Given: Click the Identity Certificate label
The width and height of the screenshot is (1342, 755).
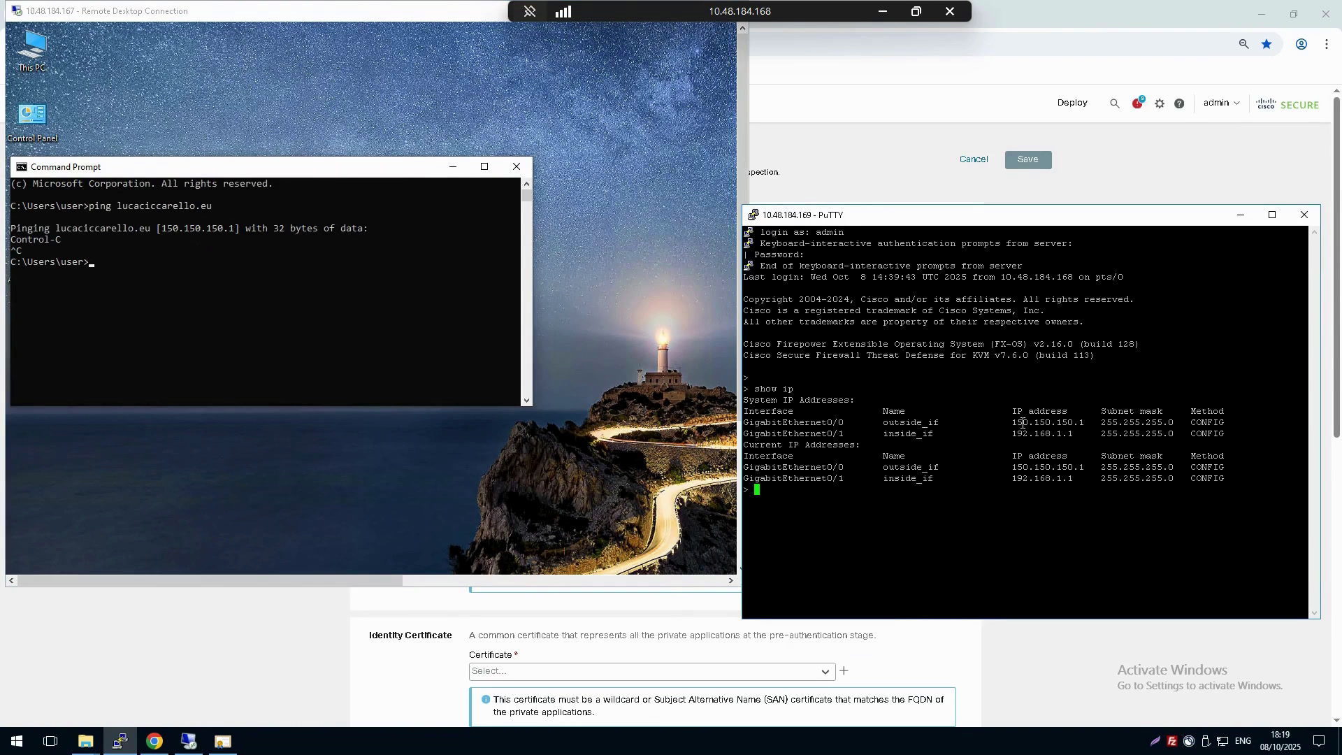Looking at the screenshot, I should pos(410,635).
